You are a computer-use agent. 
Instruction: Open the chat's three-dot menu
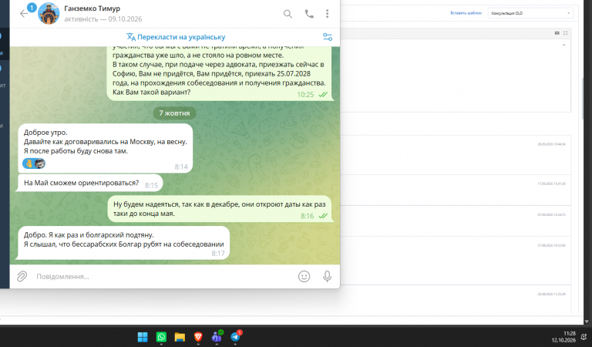(328, 14)
